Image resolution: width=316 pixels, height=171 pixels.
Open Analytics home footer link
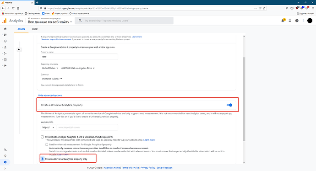tap(112, 168)
